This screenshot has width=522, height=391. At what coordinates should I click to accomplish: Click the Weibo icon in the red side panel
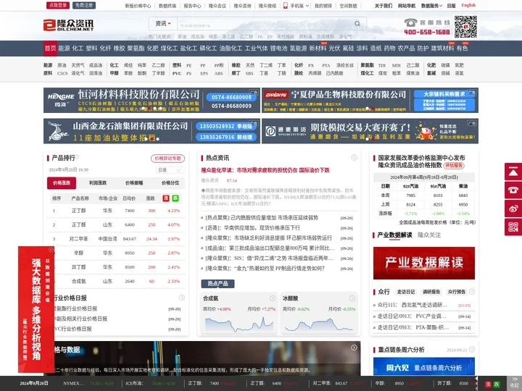tap(513, 209)
